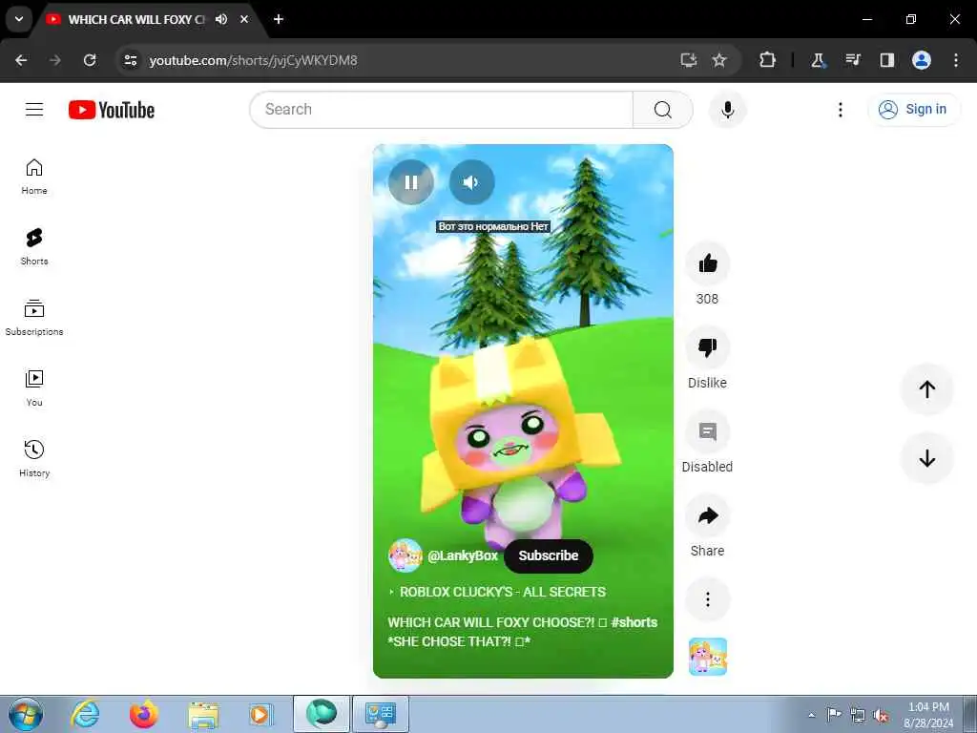Click the YouTube logo

pos(112,110)
